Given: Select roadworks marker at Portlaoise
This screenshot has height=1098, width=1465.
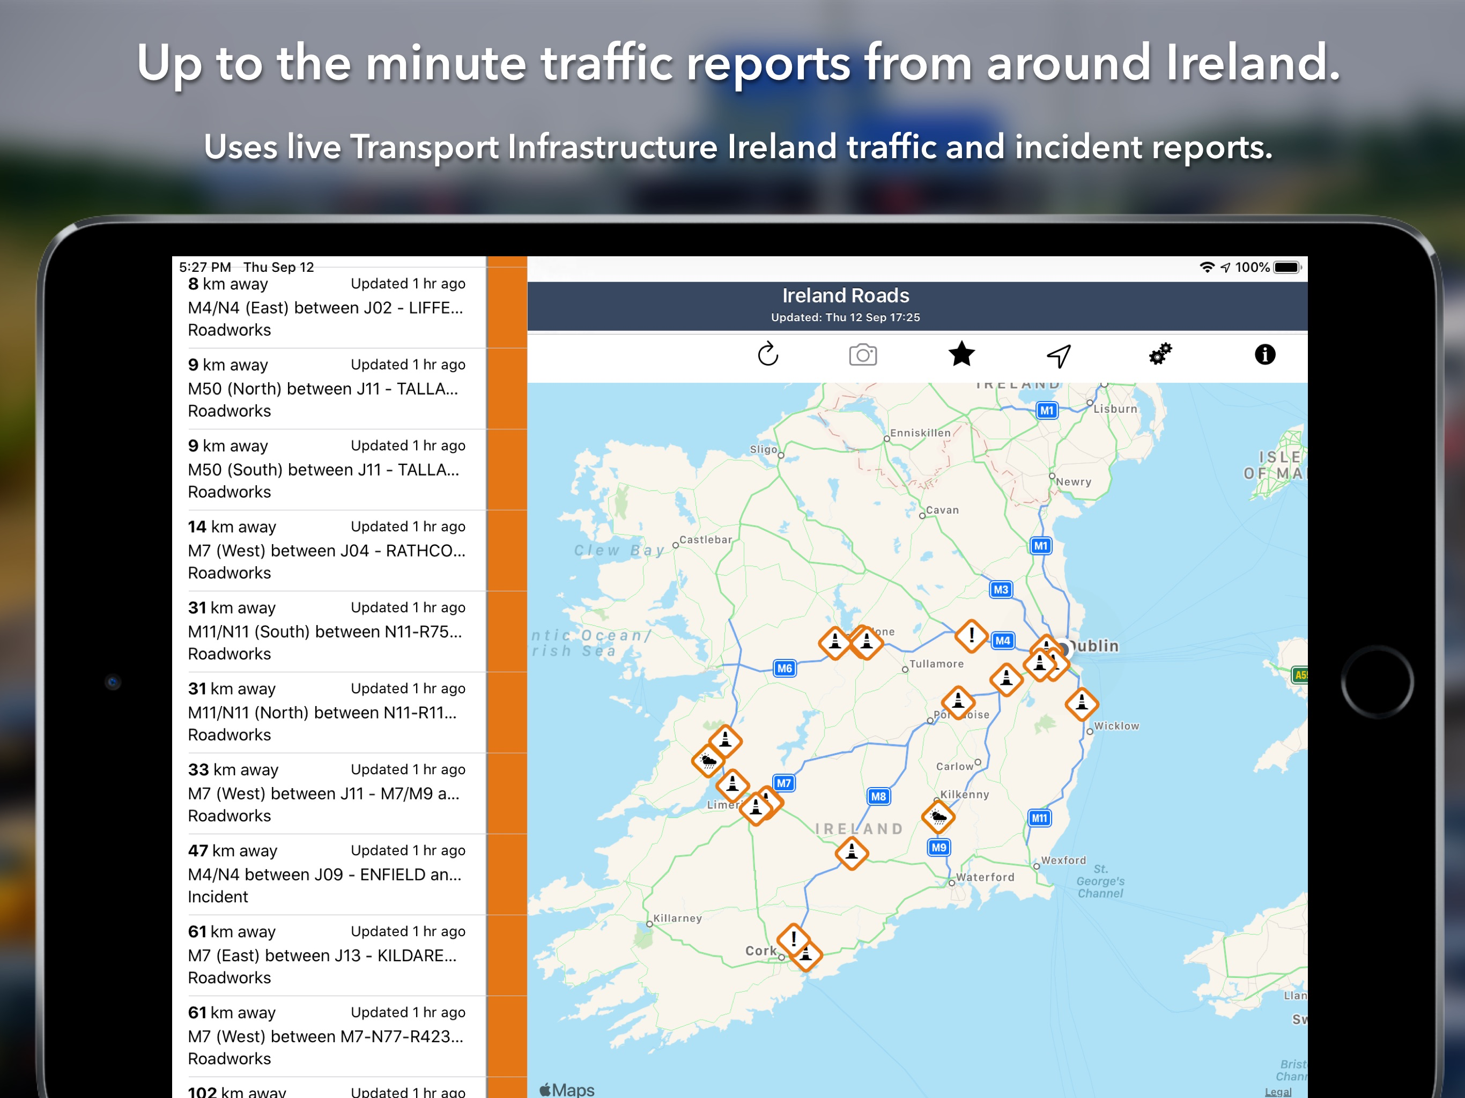Looking at the screenshot, I should [x=958, y=703].
